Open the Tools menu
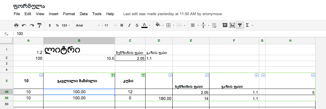This screenshot has width=326, height=109. 97,14
